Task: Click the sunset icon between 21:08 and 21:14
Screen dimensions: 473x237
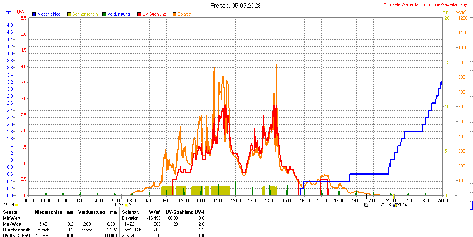Action: pyautogui.click(x=394, y=204)
